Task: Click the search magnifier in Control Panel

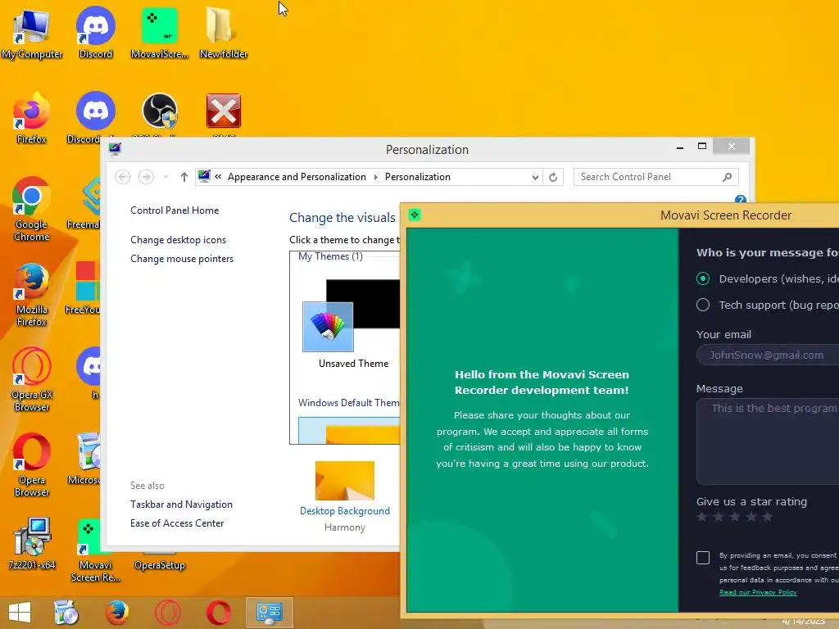Action: (x=727, y=177)
